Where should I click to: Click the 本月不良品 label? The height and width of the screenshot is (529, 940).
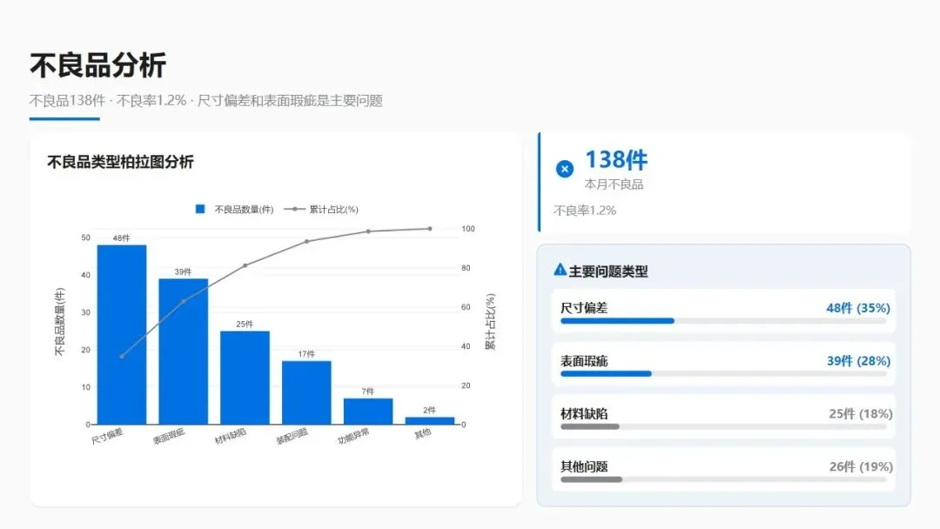pos(614,184)
